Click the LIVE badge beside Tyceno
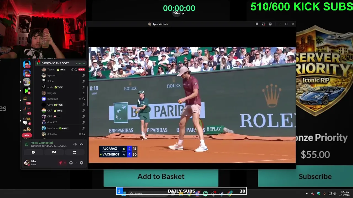This screenshot has width=353, height=198. click(x=81, y=70)
